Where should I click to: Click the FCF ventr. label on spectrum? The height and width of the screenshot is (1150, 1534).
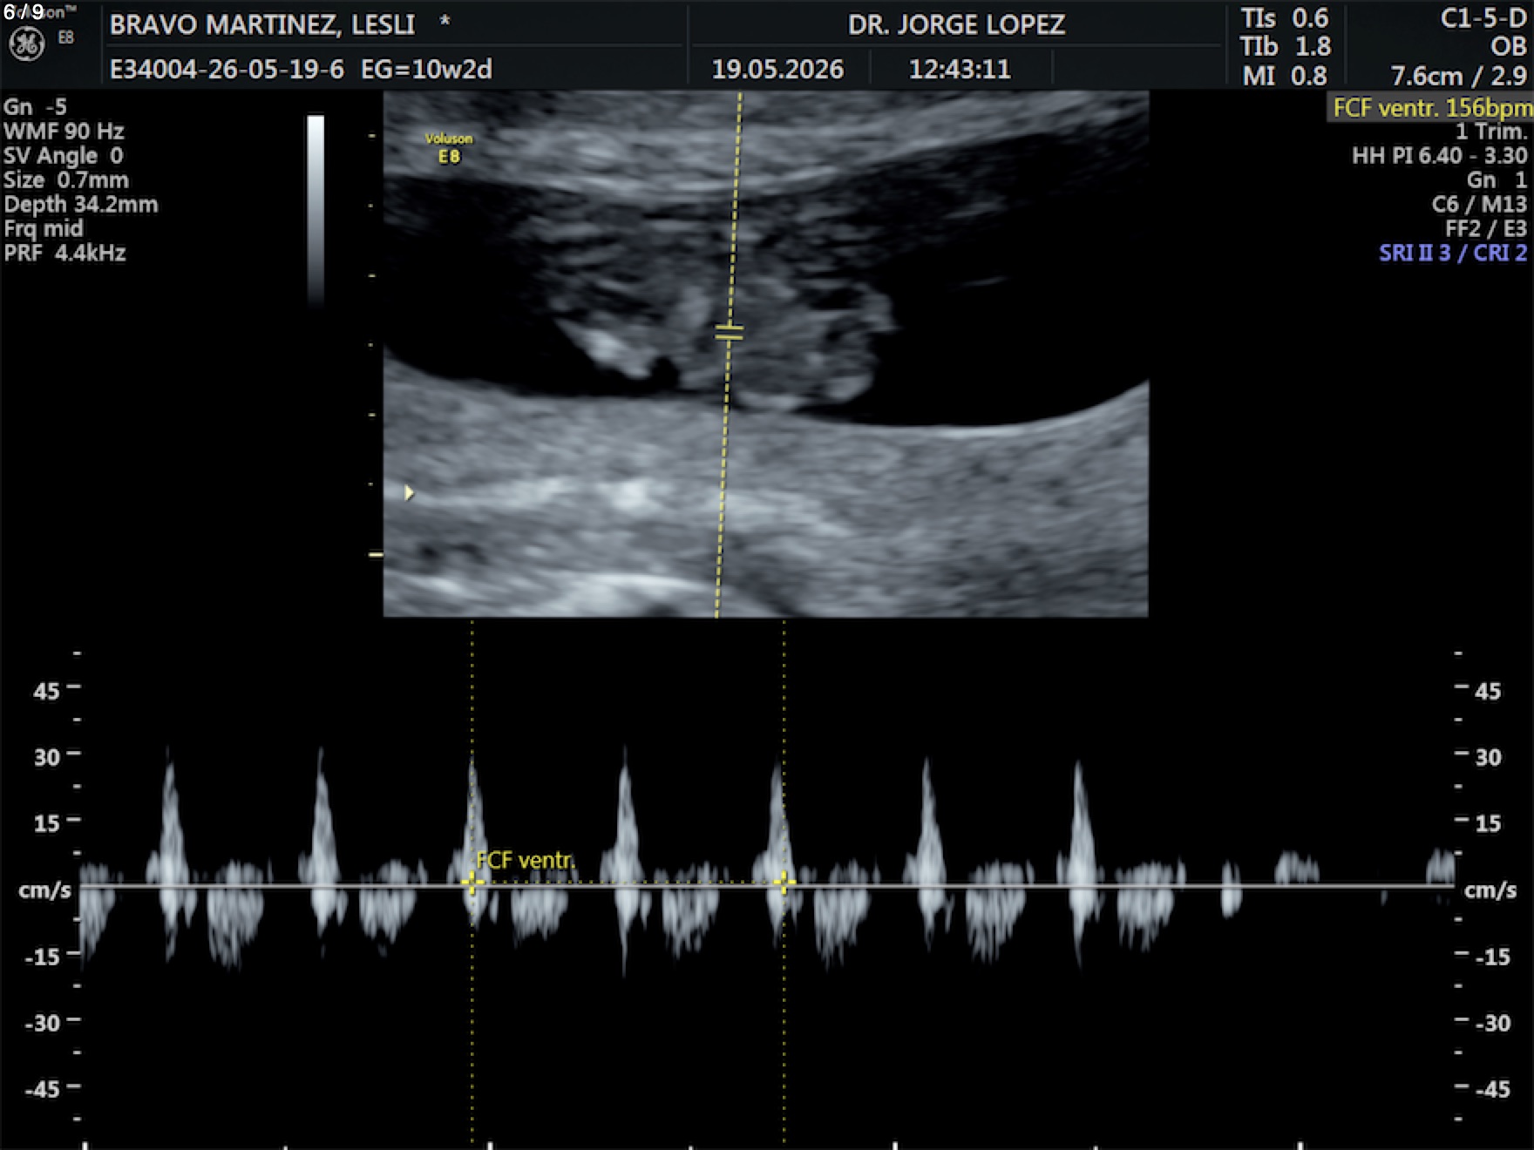526,860
